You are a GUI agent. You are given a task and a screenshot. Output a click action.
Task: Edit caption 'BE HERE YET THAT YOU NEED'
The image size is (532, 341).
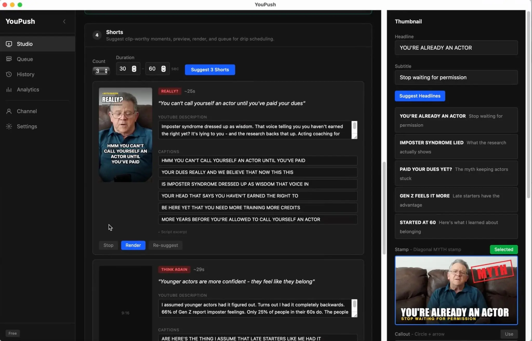click(258, 208)
